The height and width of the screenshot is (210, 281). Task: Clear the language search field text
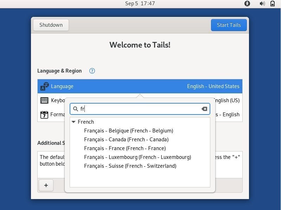[x=204, y=109]
